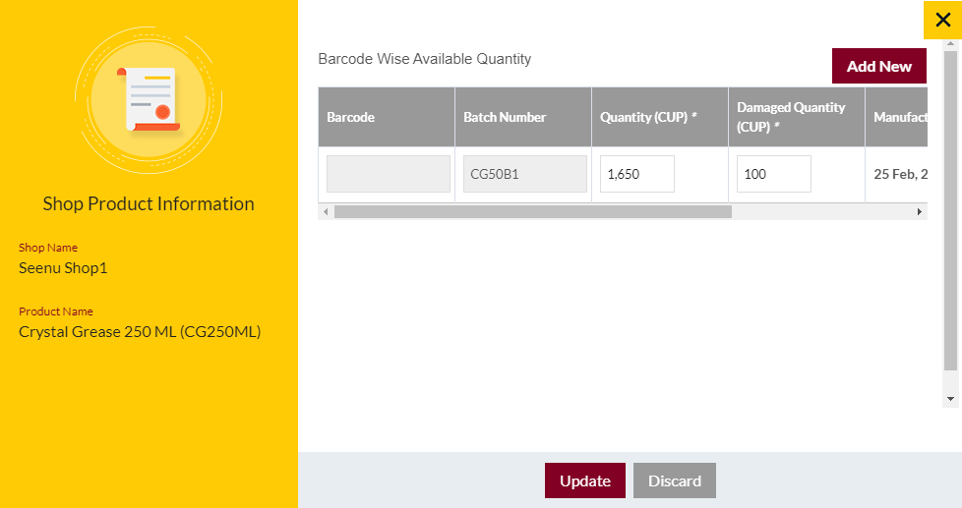Discard the changes
Screen dimensions: 962x508
pos(674,480)
